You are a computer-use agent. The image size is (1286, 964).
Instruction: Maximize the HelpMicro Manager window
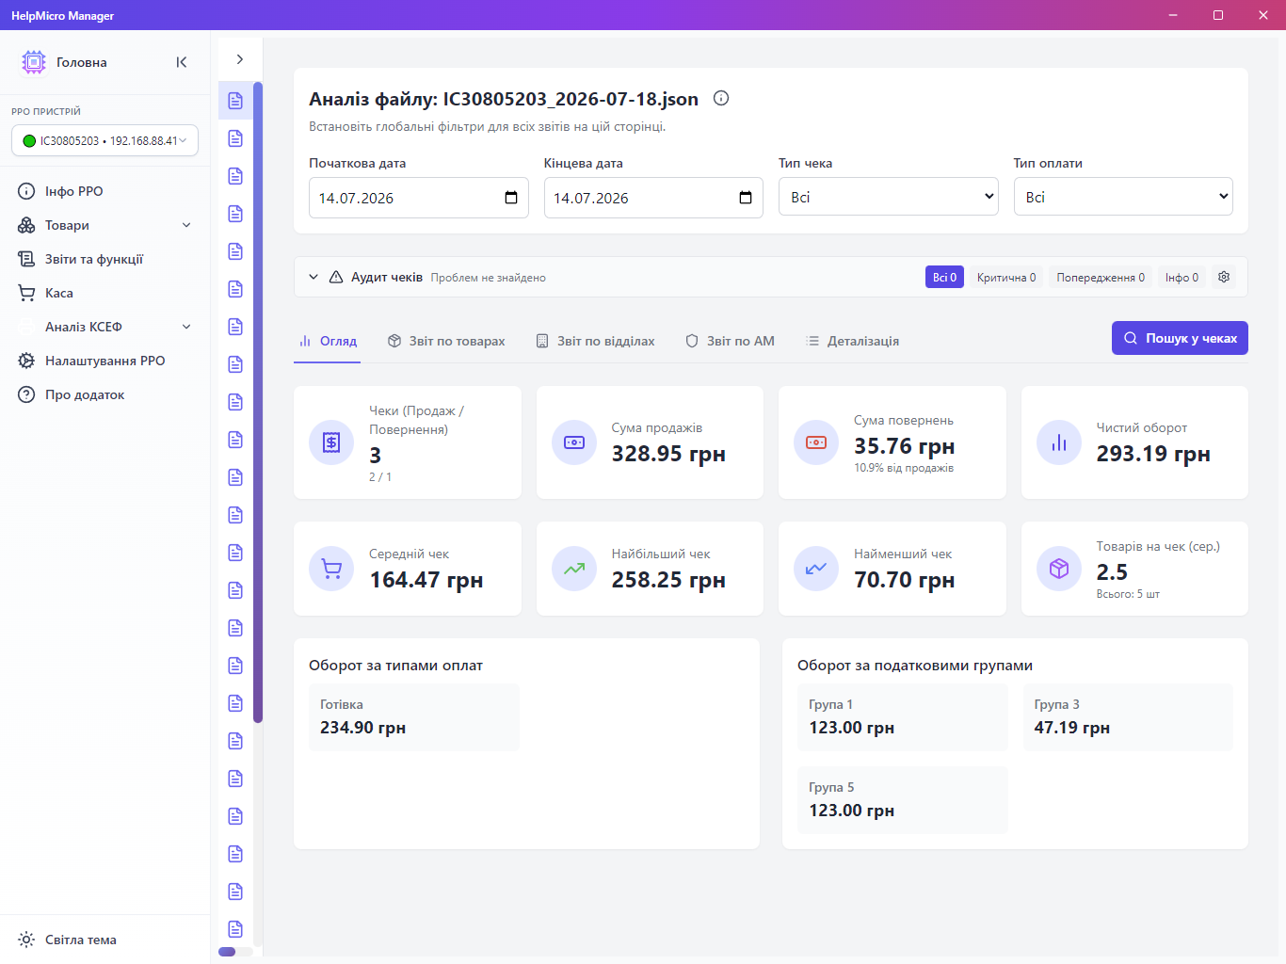tap(1218, 15)
